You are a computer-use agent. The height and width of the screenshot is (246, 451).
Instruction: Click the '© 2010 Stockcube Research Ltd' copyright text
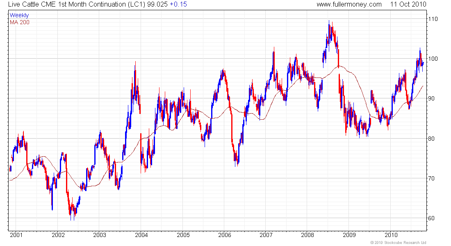click(x=399, y=243)
